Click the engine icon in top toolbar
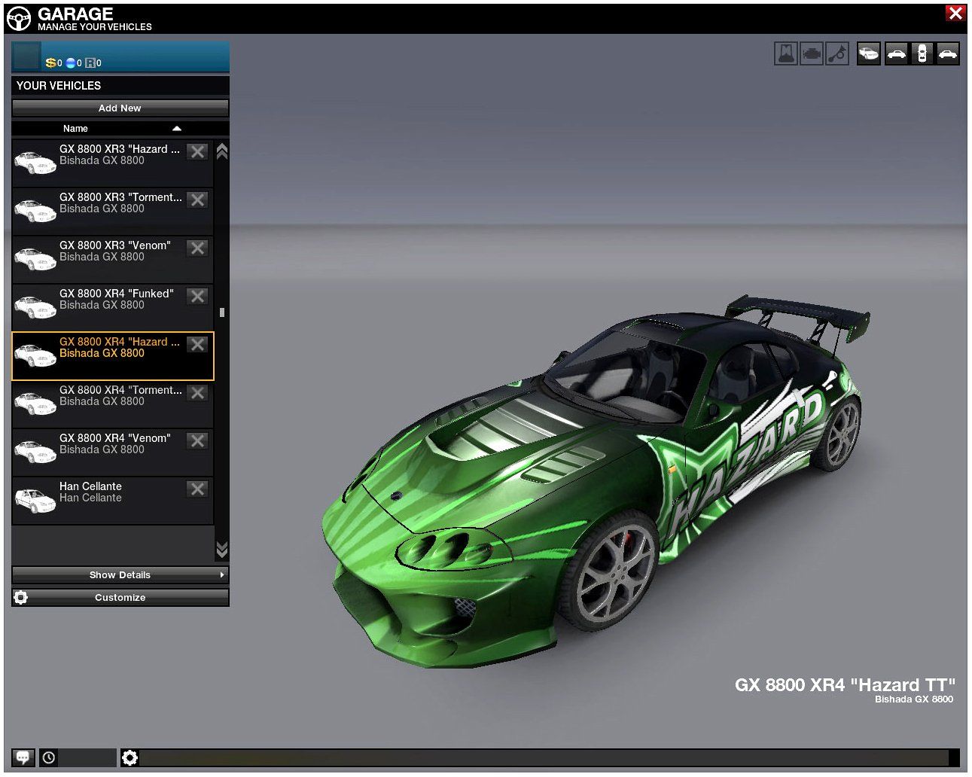Viewport: 972px width, 777px height. point(811,53)
